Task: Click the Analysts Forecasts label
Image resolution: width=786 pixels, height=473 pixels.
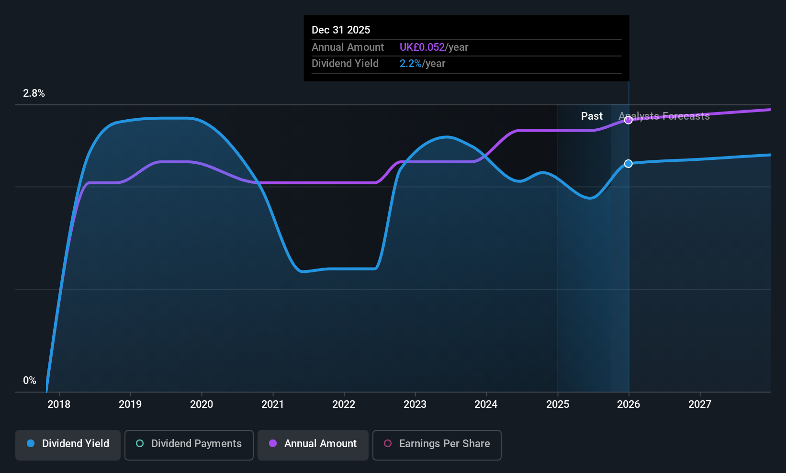Action: [x=664, y=116]
